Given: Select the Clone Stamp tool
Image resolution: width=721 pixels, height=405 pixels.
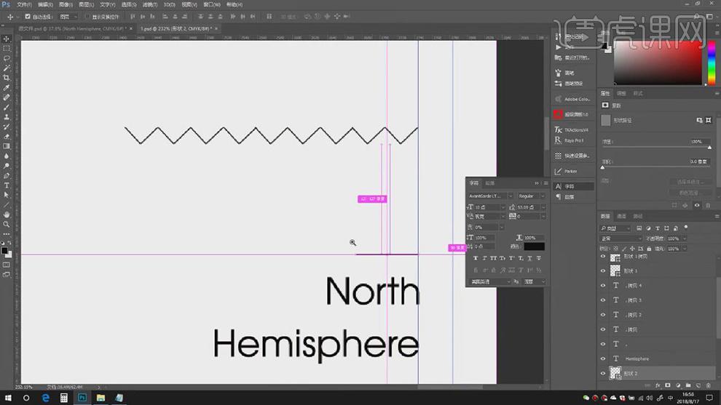Looking at the screenshot, I should 7,116.
